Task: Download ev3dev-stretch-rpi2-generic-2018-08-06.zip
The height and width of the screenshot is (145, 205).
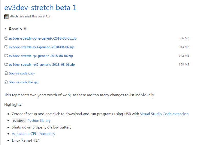Action: [42, 65]
